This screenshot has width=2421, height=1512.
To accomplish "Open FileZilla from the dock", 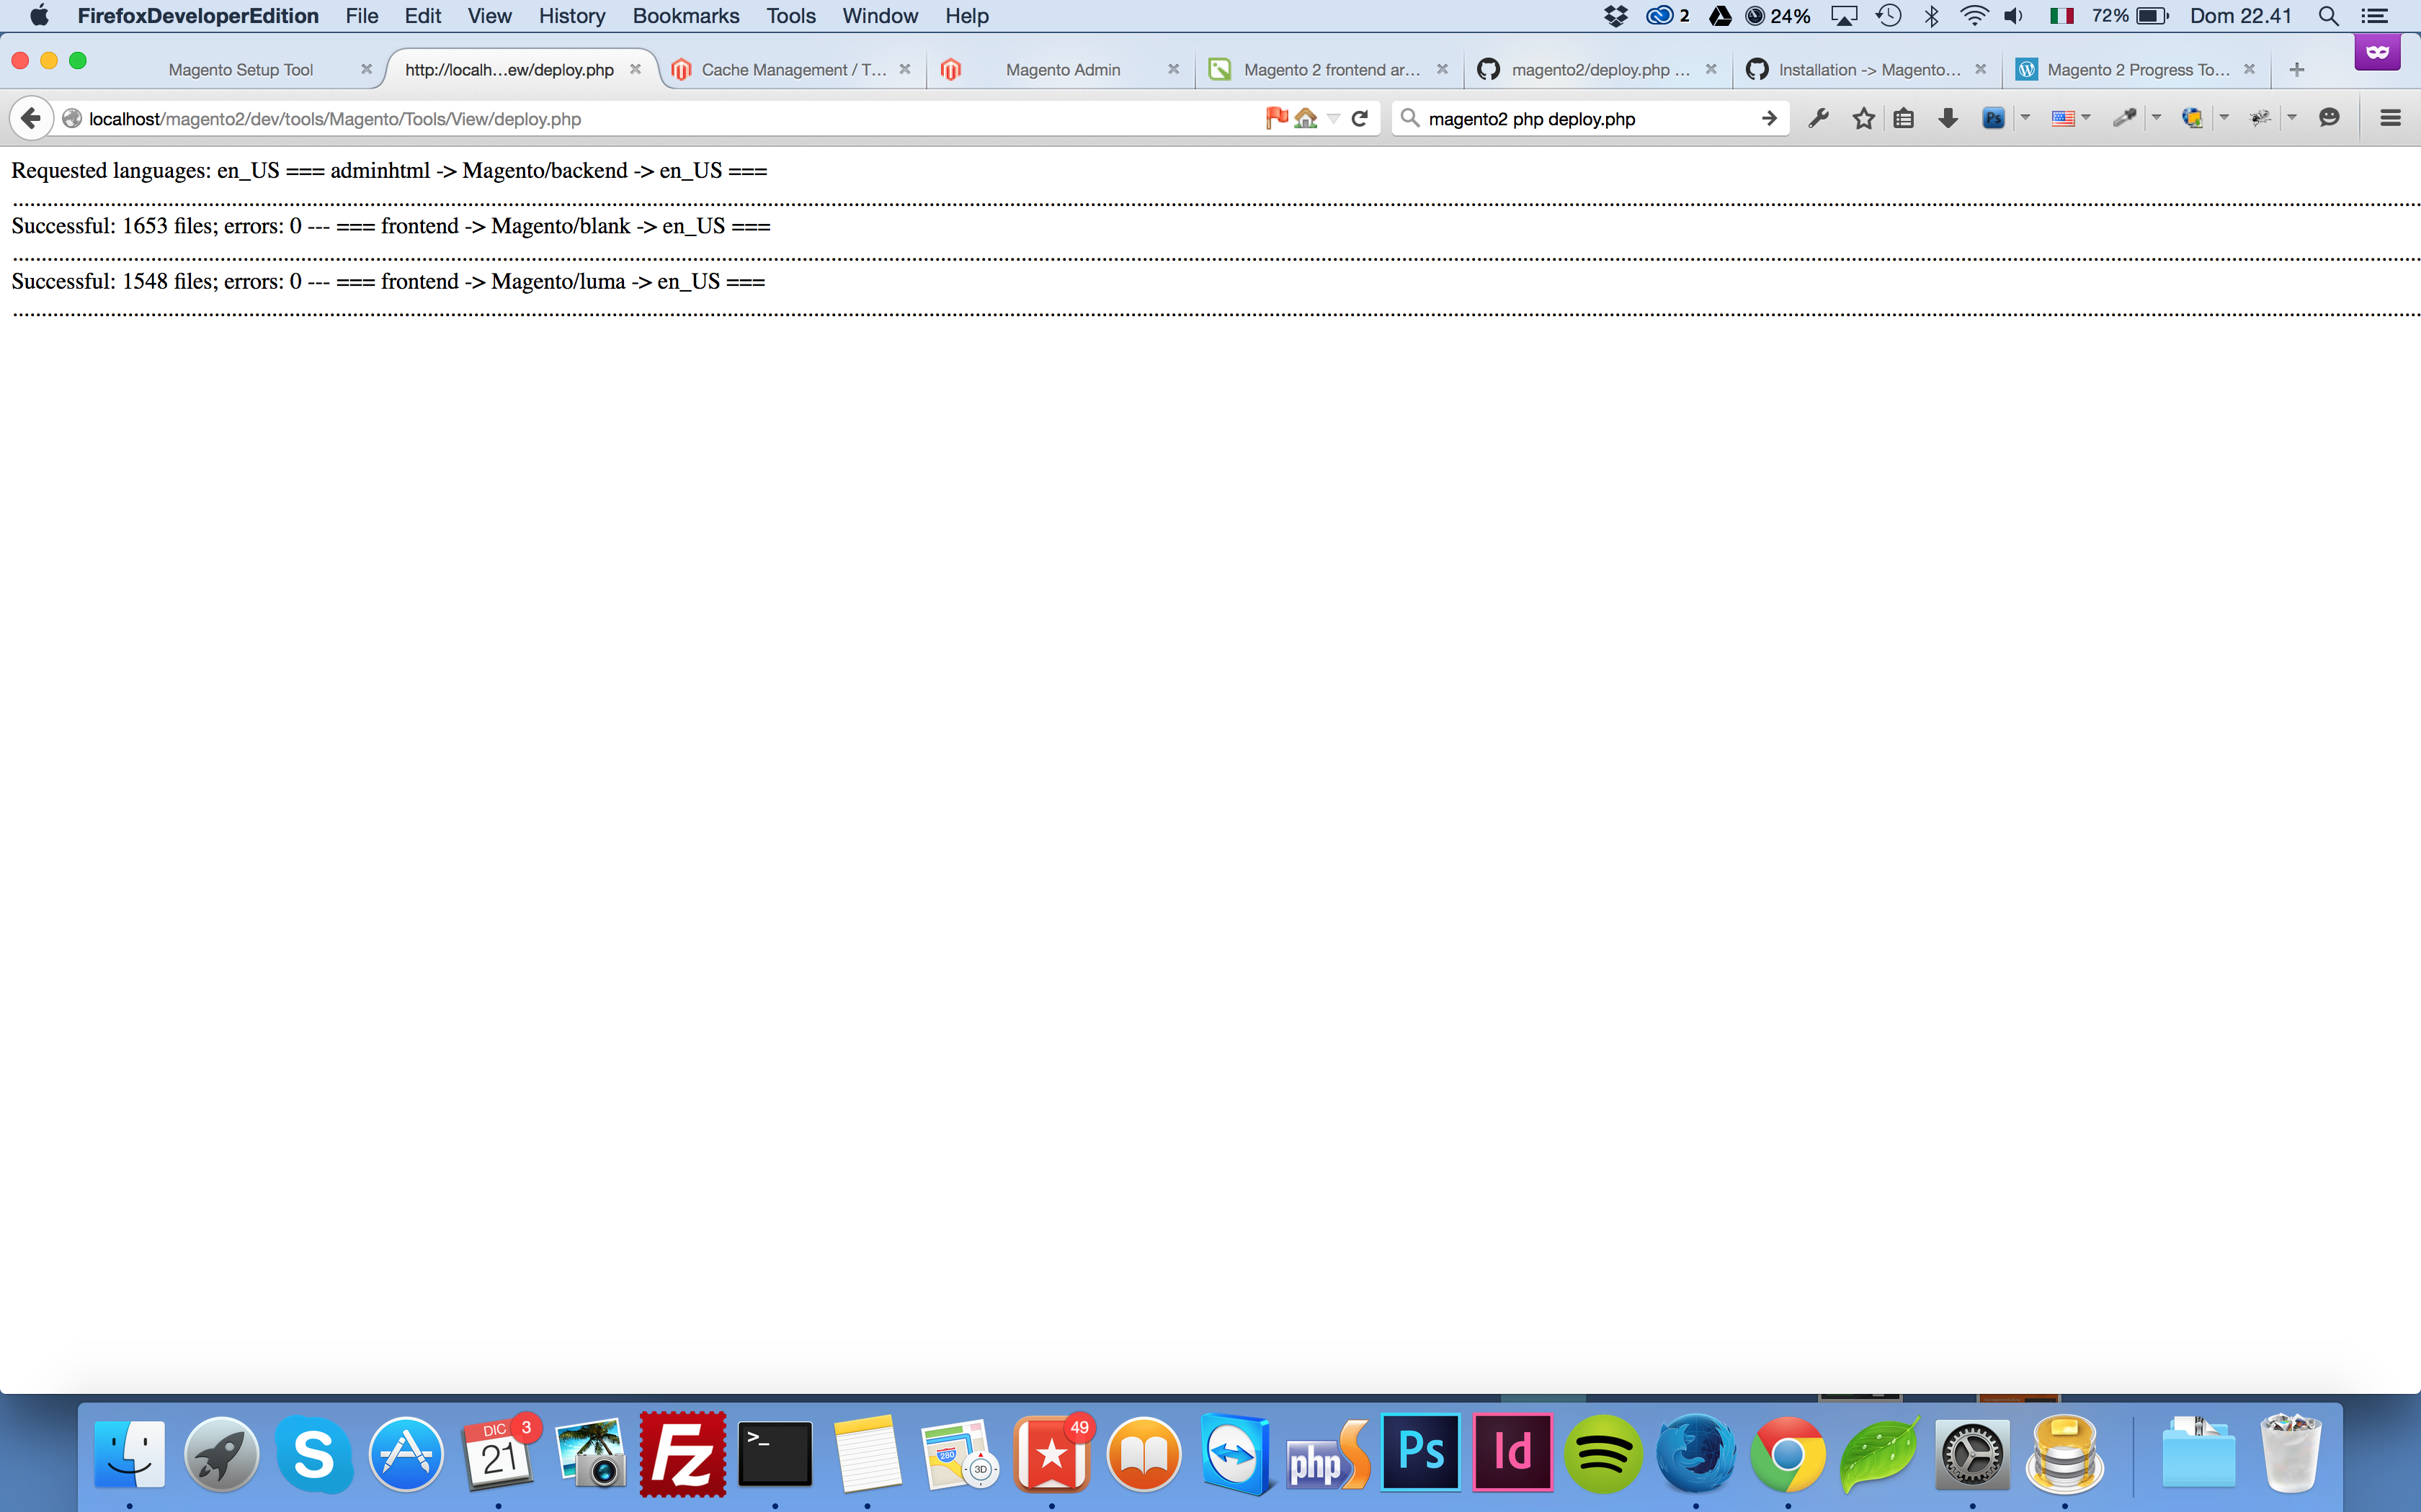I will click(x=682, y=1453).
